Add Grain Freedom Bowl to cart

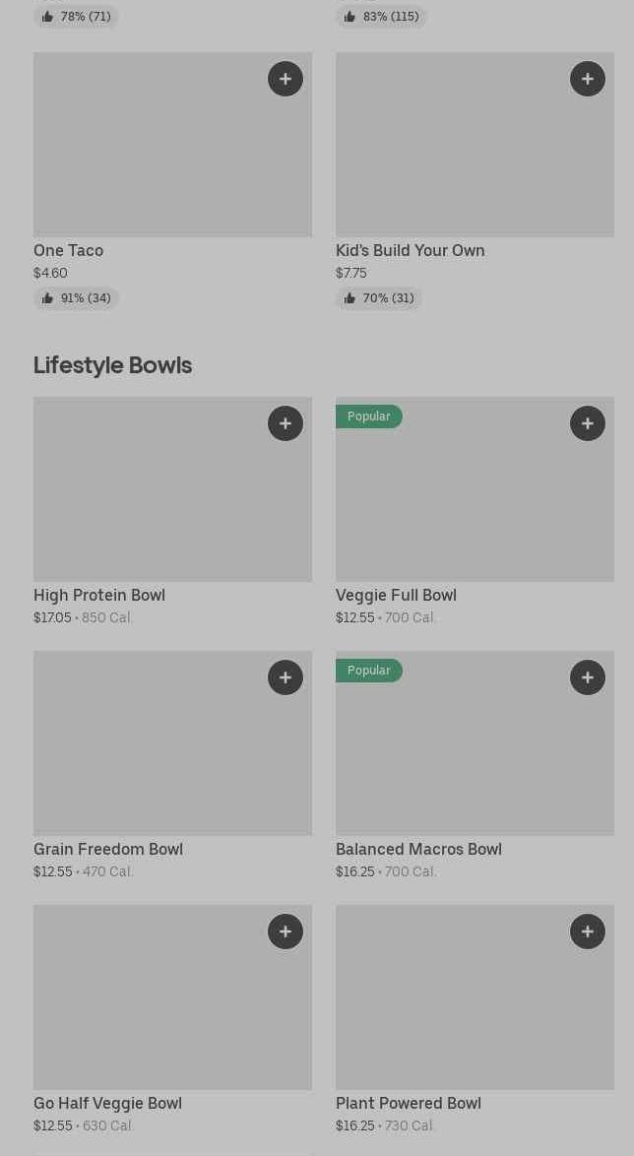click(x=285, y=677)
